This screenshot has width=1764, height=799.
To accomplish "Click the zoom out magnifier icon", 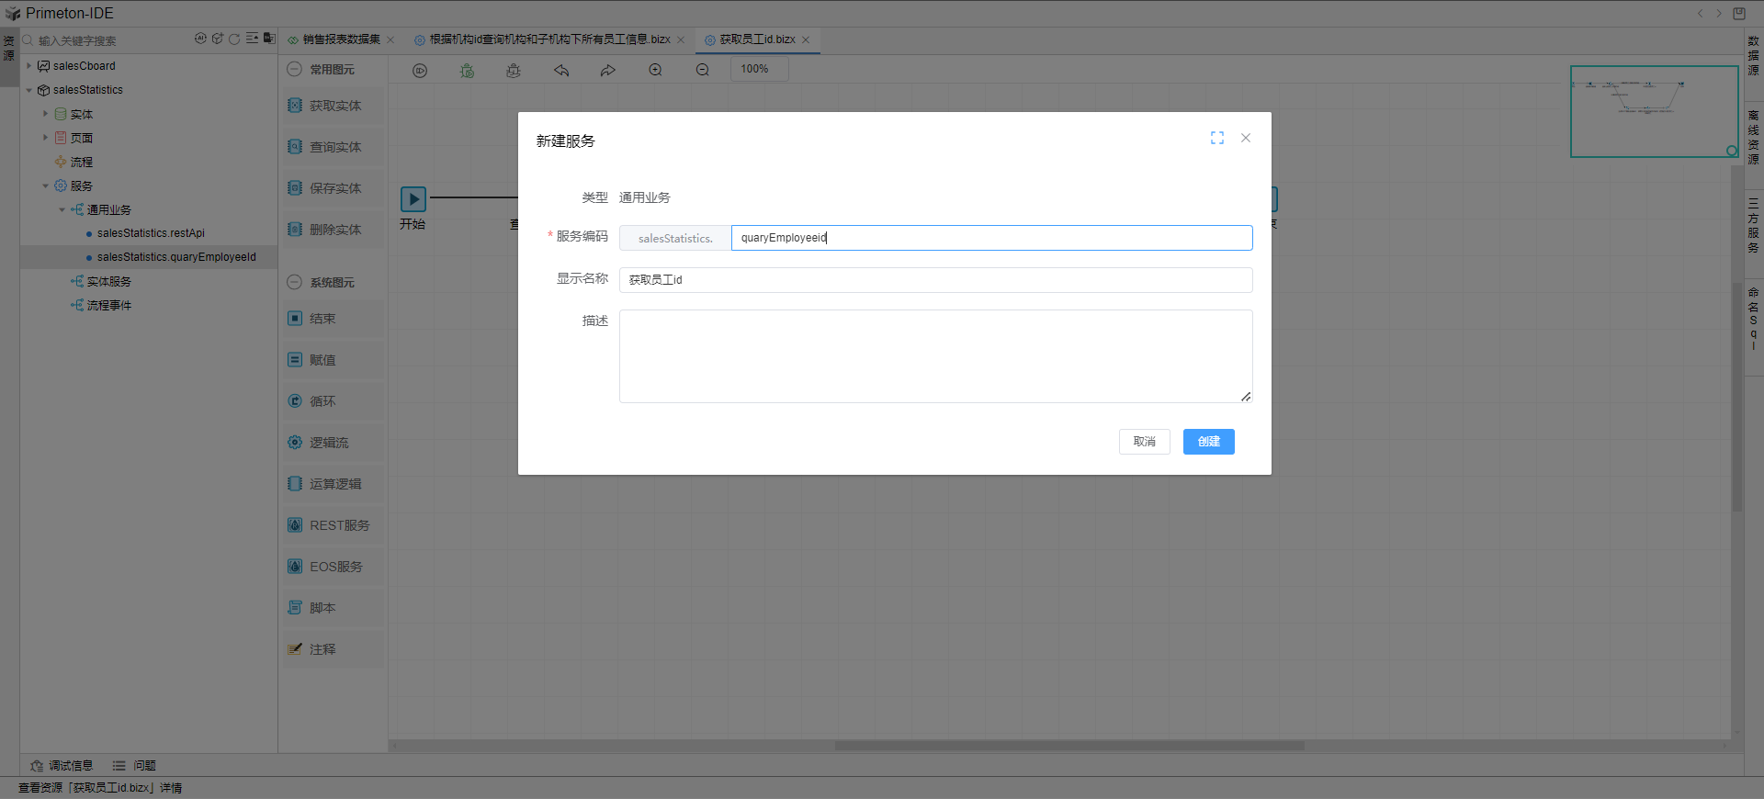I will point(703,70).
